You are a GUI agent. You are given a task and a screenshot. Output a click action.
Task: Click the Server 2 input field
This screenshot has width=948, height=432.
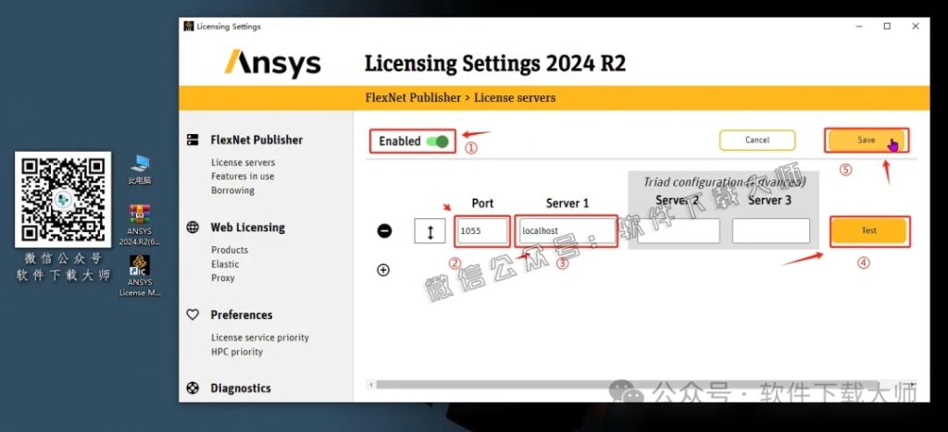(679, 231)
